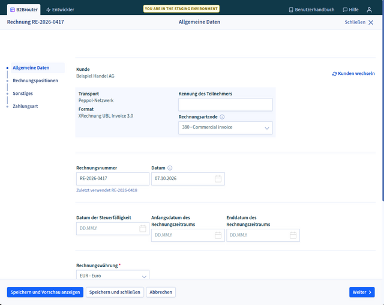Go to Zahlungsart section
This screenshot has height=305, width=384.
click(25, 106)
